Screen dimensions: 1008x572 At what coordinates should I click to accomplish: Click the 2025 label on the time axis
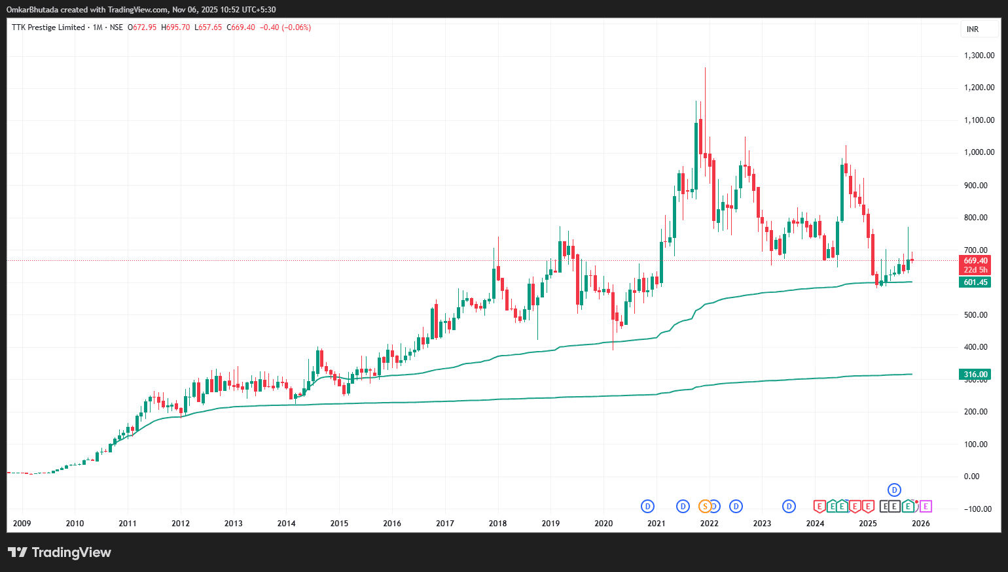click(868, 523)
